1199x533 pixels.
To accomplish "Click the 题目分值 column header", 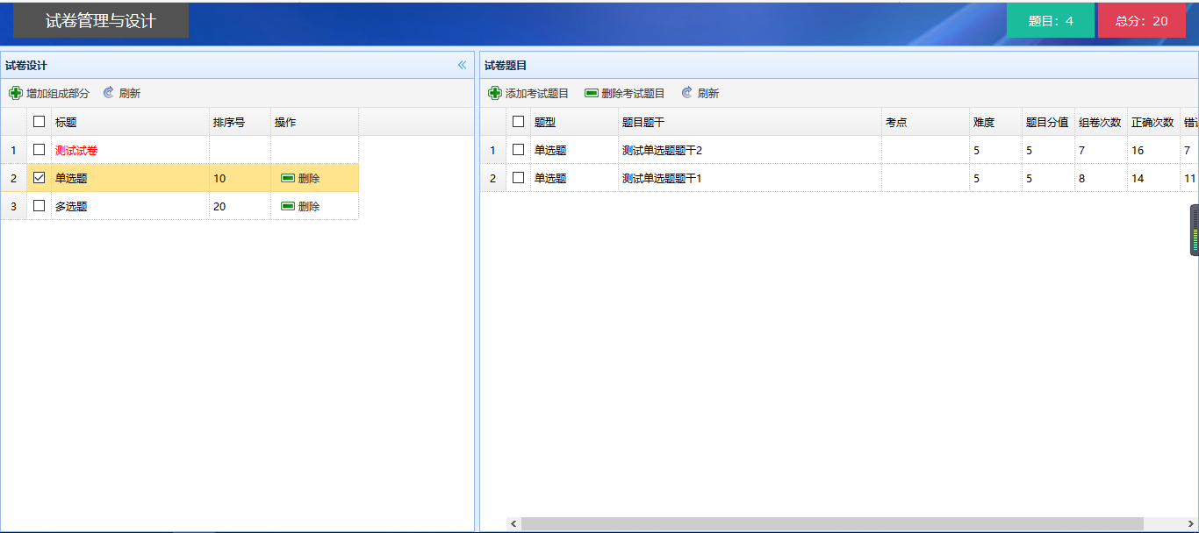I will click(1047, 123).
